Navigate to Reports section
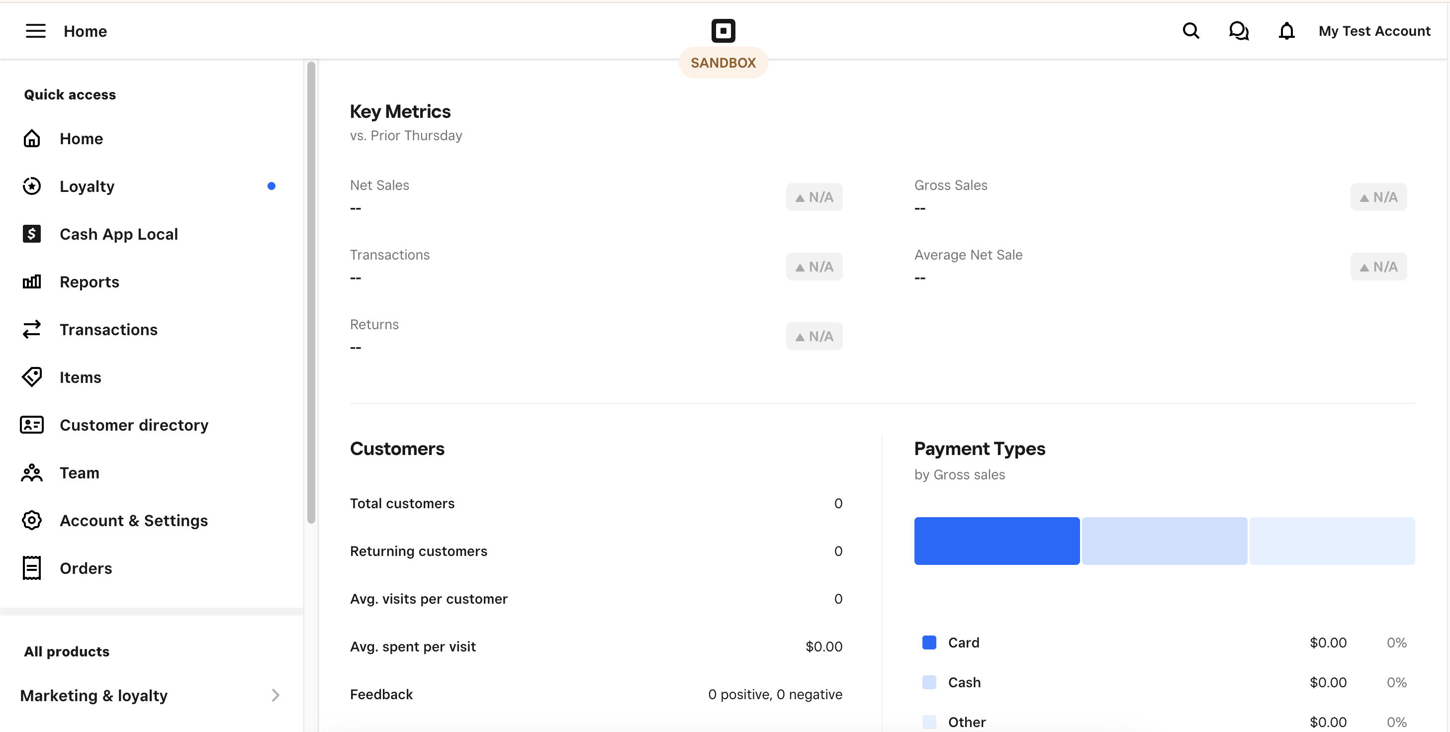Screen dimensions: 1450x732 (x=90, y=281)
